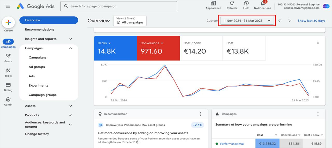332x148 pixels.
Task: Go to previous date range arrow
Action: click(x=280, y=21)
